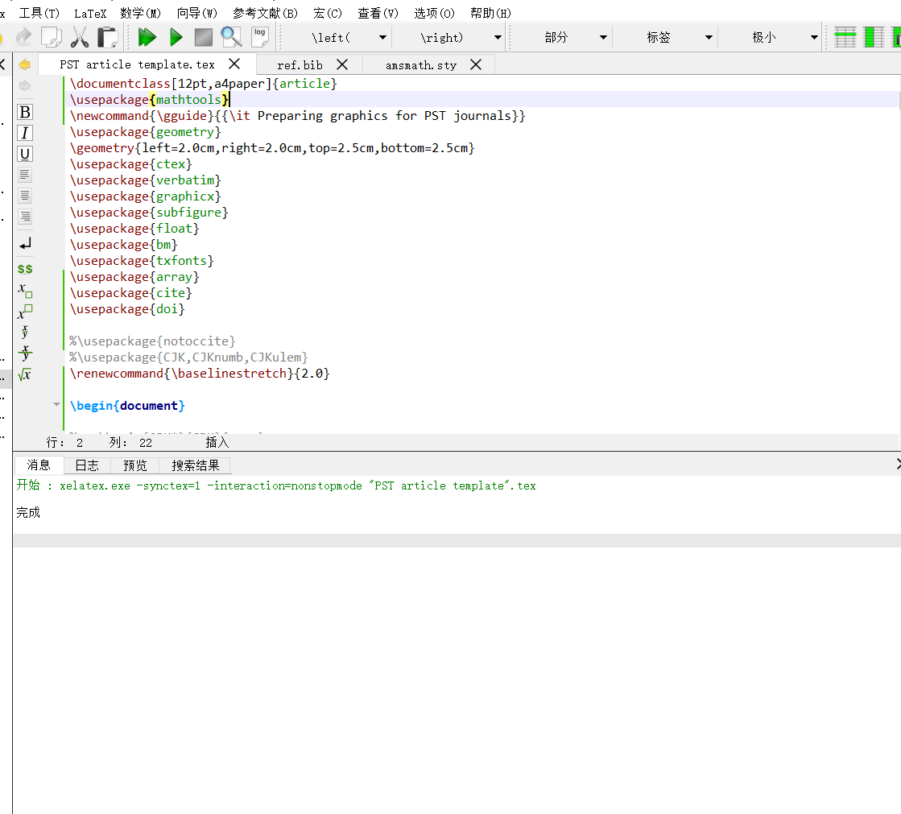Open the 参考文献(B) menu
The image size is (901, 814).
coord(265,13)
